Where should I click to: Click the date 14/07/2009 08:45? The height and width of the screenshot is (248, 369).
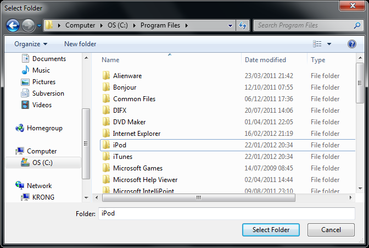269,168
